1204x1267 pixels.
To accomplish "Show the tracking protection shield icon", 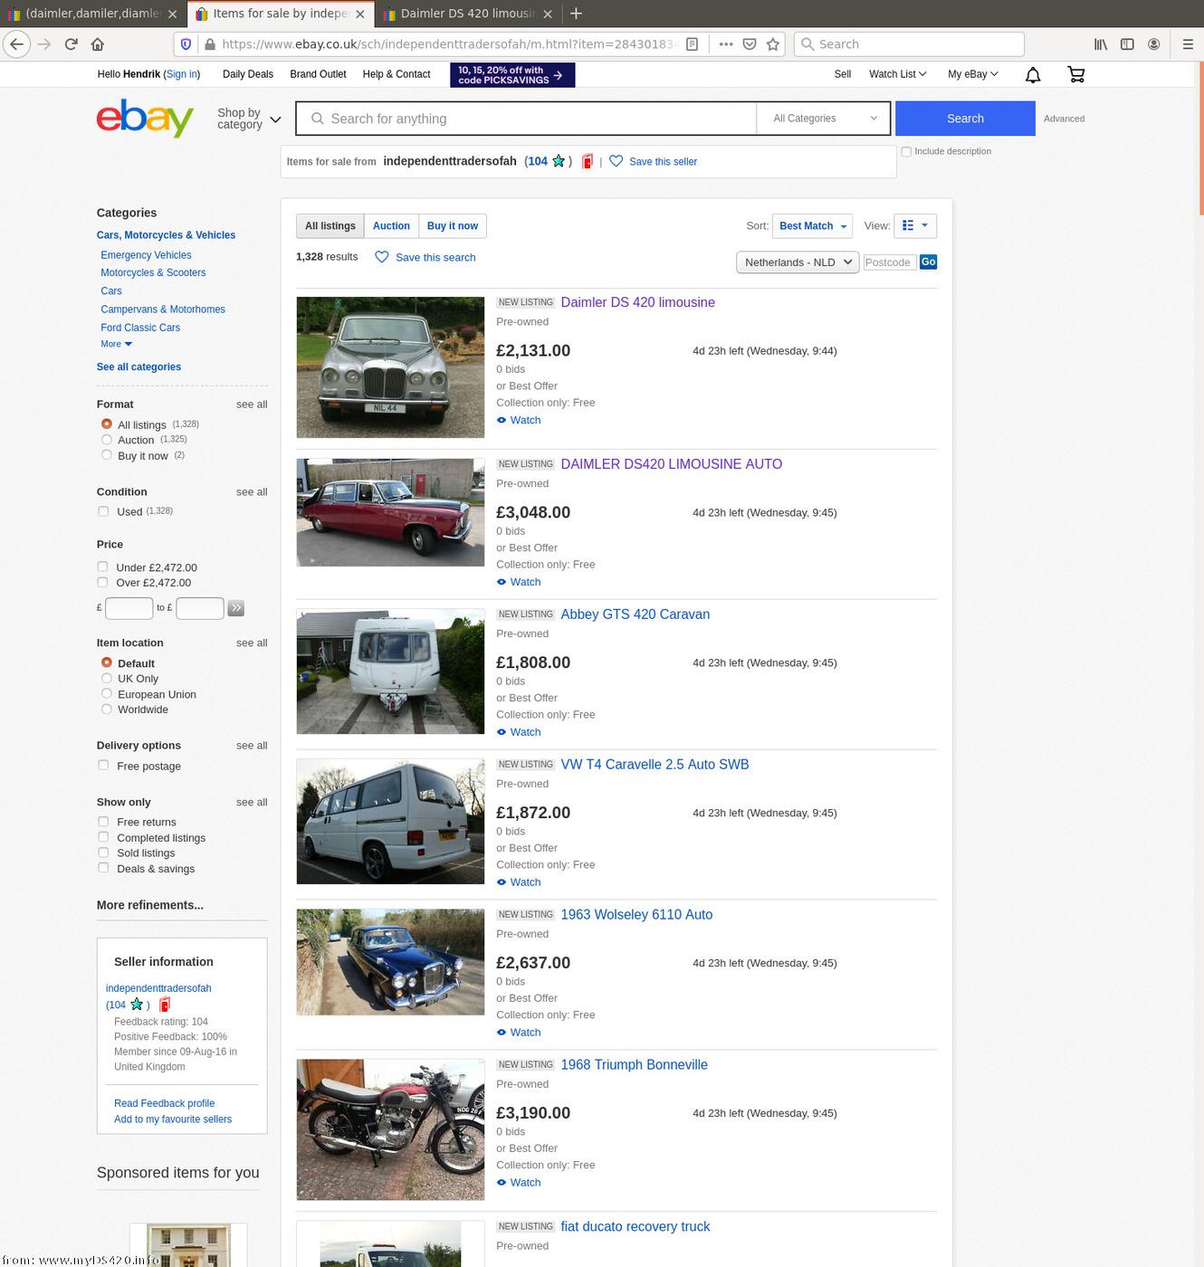I will click(186, 43).
